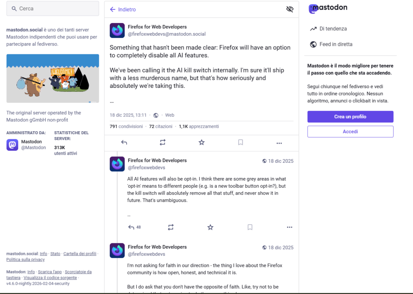413x294 pixels.
Task: Click the Crea un profilo button
Action: (350, 117)
